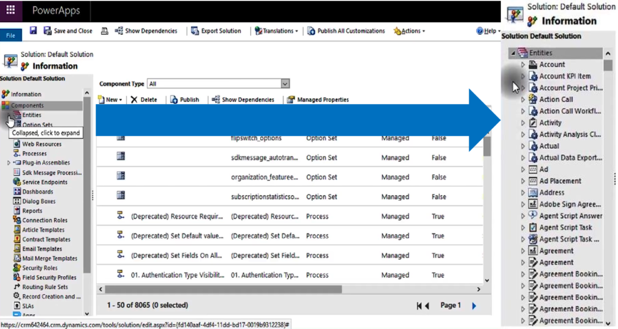Click Export Solution
The width and height of the screenshot is (618, 329).
(x=216, y=31)
